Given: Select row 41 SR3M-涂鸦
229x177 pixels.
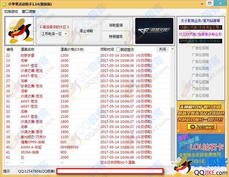Looking at the screenshot, I should point(88,152).
